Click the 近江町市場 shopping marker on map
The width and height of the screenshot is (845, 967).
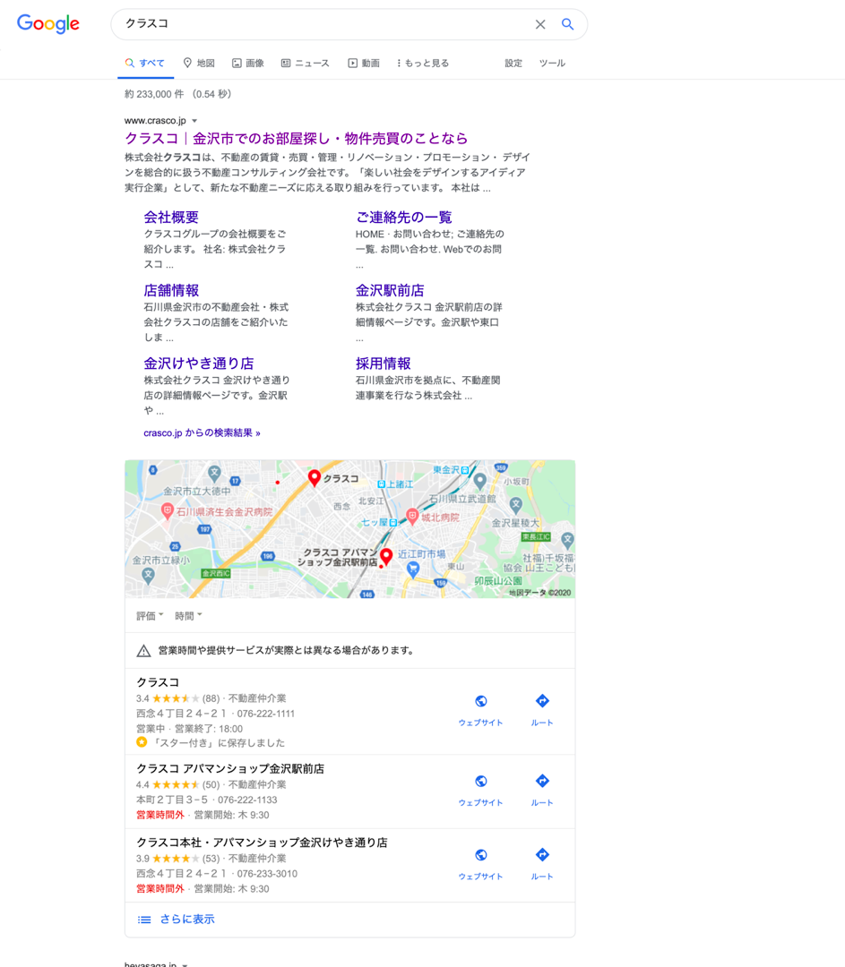[413, 569]
